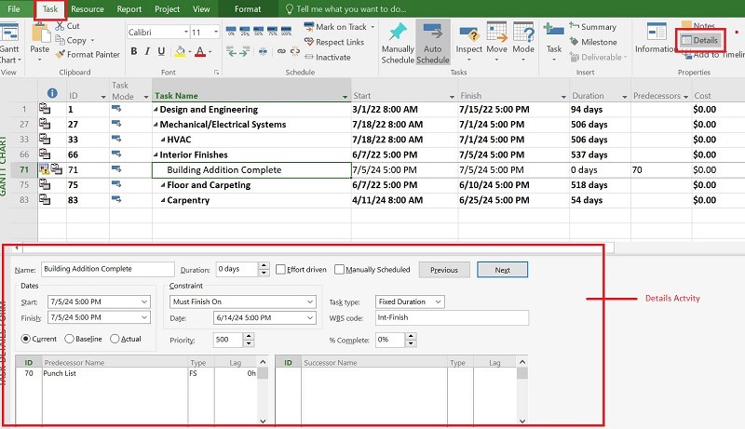Open the Inspect task tool
Screen dimensions: 745x429
[x=469, y=34]
